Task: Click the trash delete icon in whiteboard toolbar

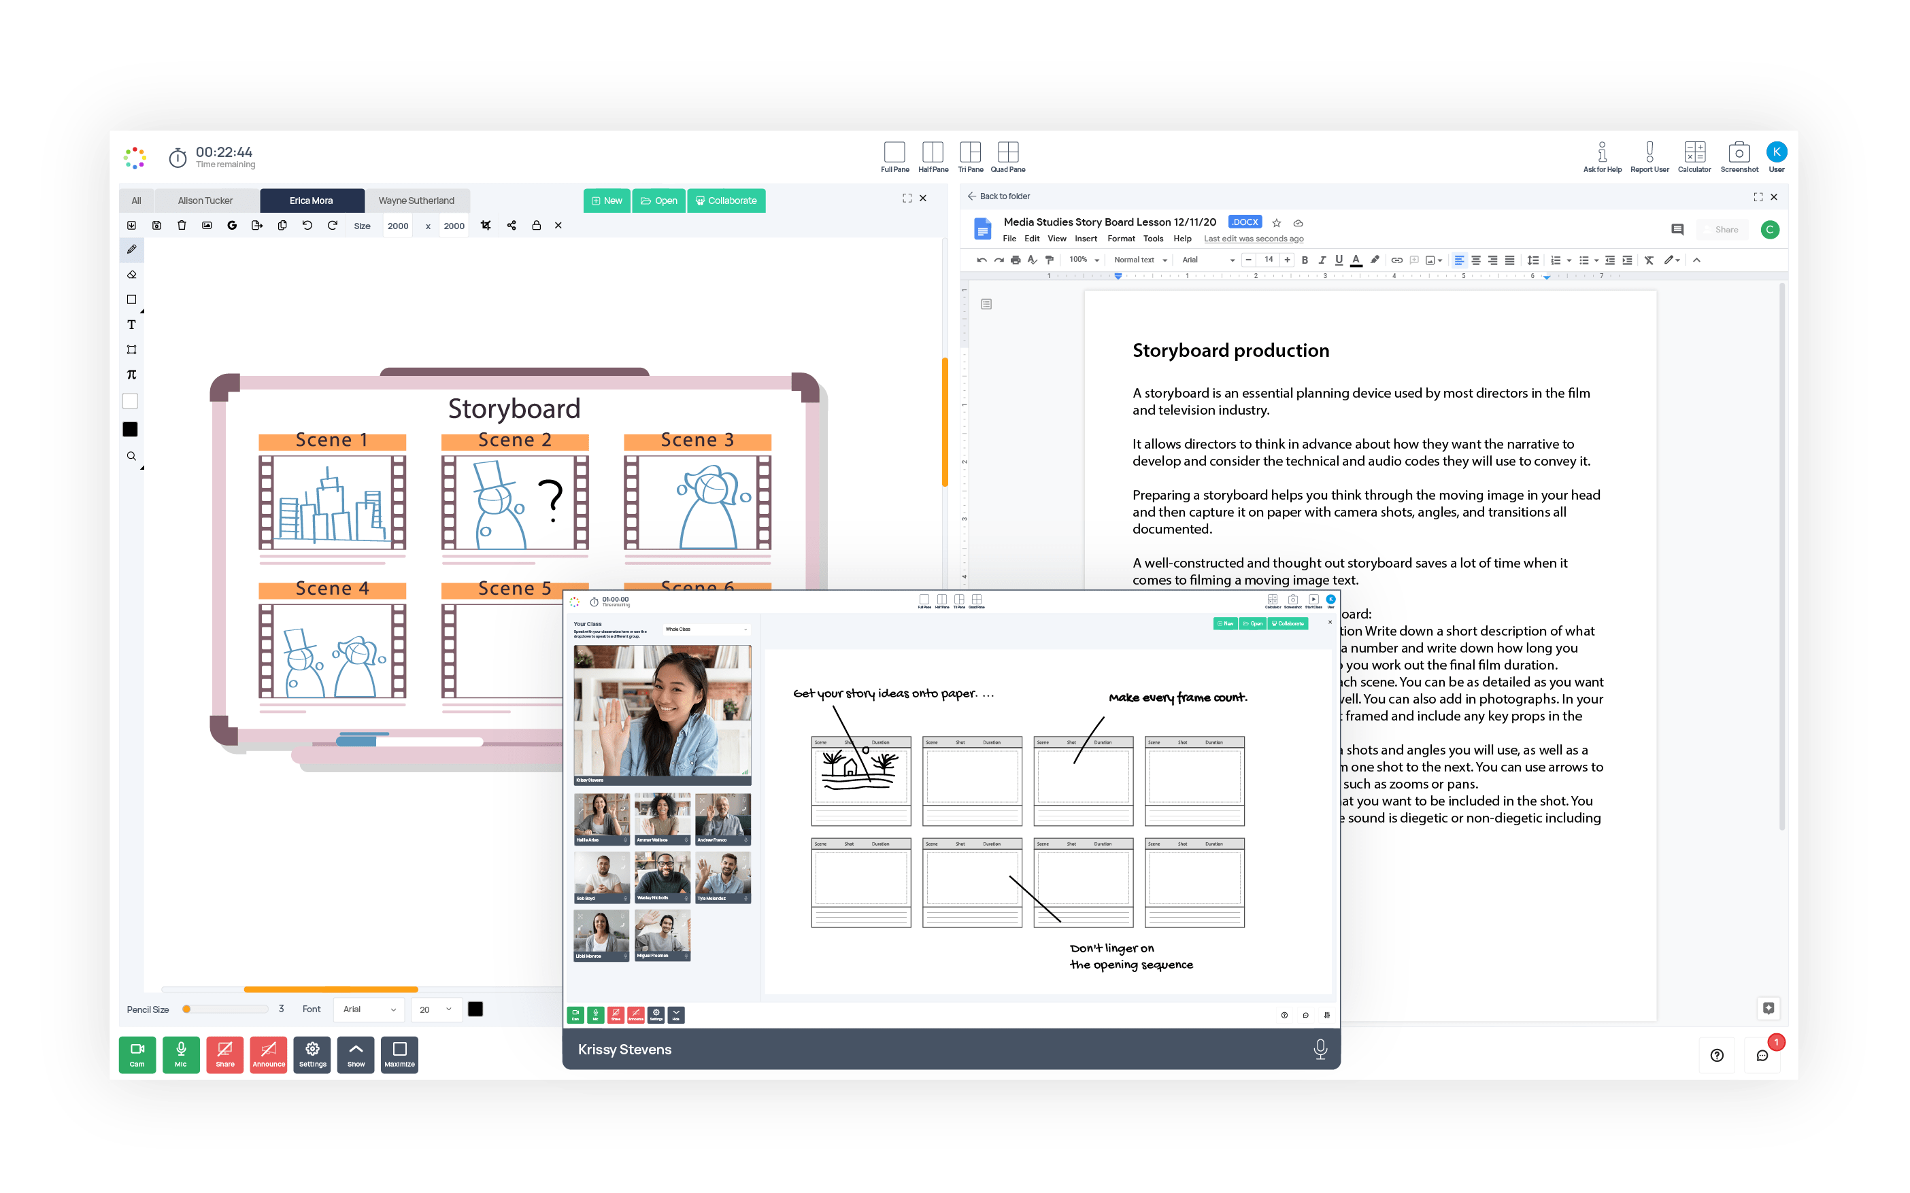Action: tap(182, 226)
